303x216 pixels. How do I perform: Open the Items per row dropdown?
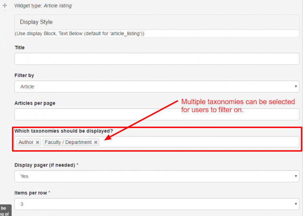(x=157, y=204)
